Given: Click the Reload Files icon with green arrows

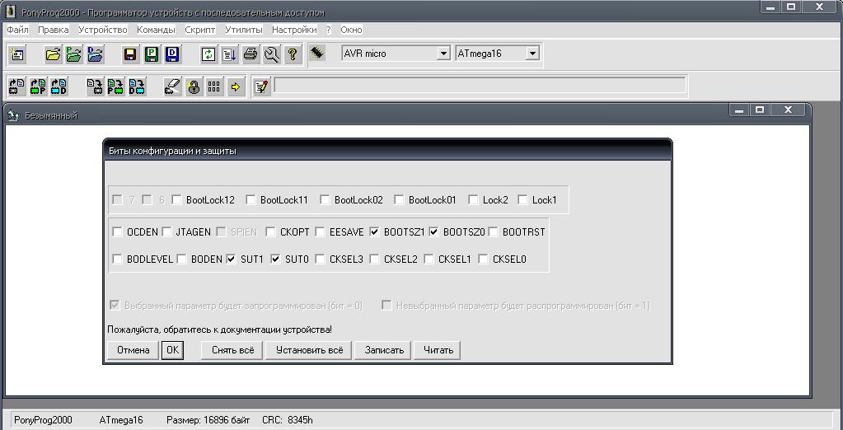Looking at the screenshot, I should pyautogui.click(x=208, y=54).
